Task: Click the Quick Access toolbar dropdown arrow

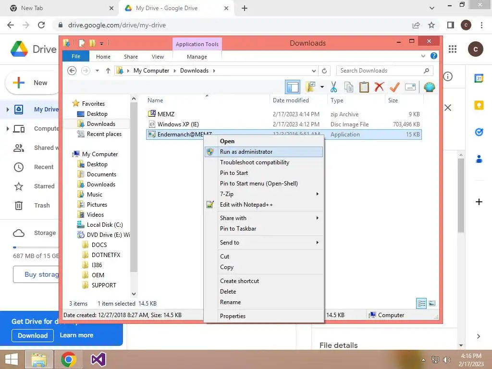Action: click(101, 44)
